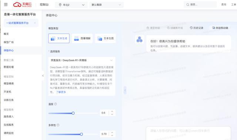Click the 体验移动端 button
The height and width of the screenshot is (140, 237).
click(220, 28)
